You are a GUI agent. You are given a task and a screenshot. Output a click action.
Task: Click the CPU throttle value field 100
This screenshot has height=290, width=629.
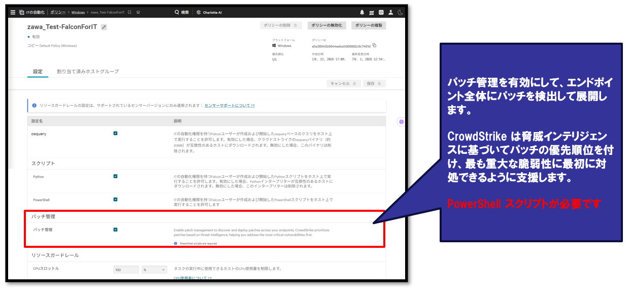click(x=126, y=270)
